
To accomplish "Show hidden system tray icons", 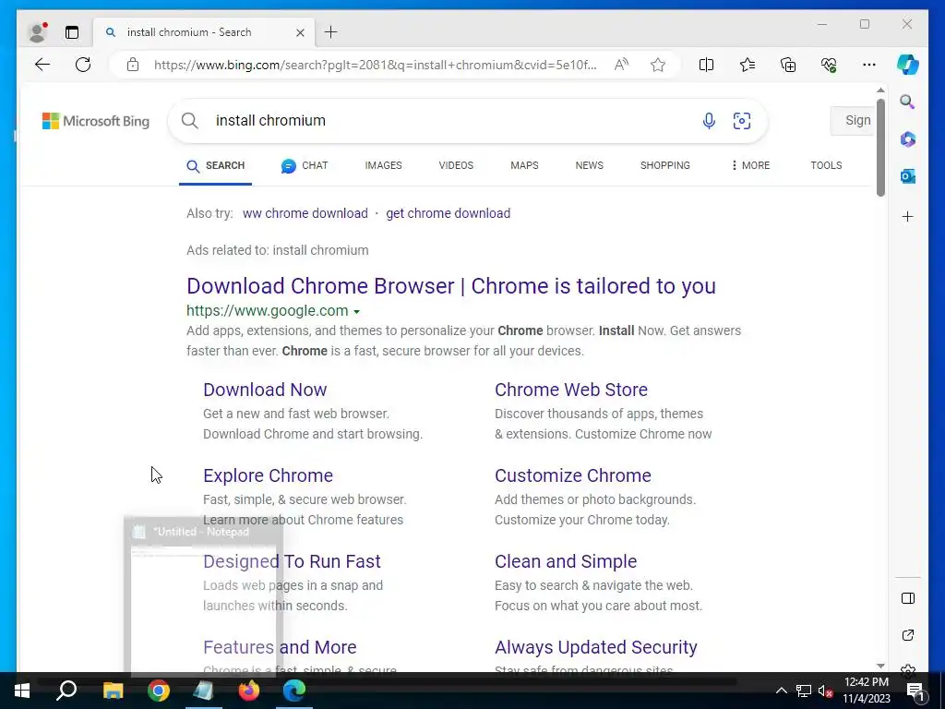I will click(781, 691).
